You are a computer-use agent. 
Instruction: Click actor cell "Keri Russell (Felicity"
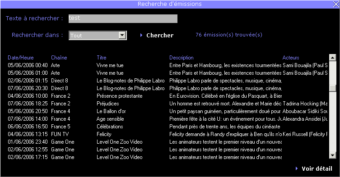(x=305, y=134)
